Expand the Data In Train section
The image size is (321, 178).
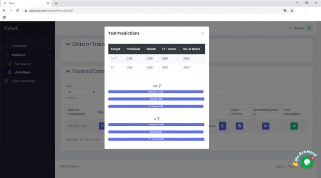(x=67, y=44)
